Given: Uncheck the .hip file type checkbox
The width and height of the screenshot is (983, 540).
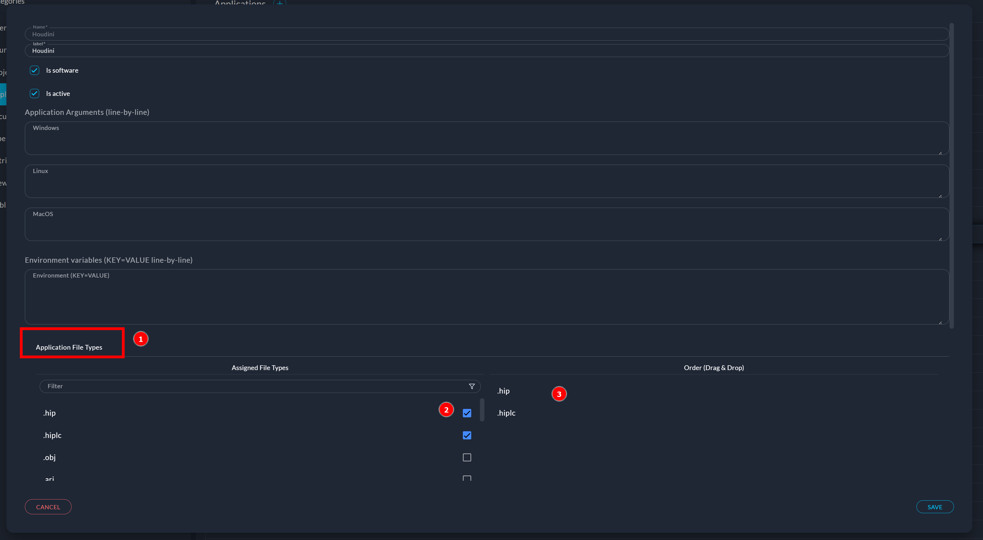Looking at the screenshot, I should 467,413.
